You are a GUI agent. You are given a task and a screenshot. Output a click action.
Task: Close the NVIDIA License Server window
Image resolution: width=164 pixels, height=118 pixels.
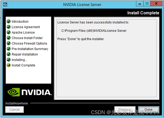(x=156, y=4)
